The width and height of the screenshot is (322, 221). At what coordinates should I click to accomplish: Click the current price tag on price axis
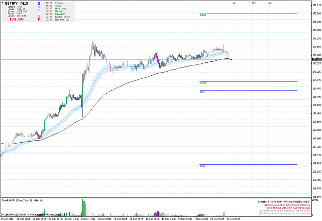(316, 59)
